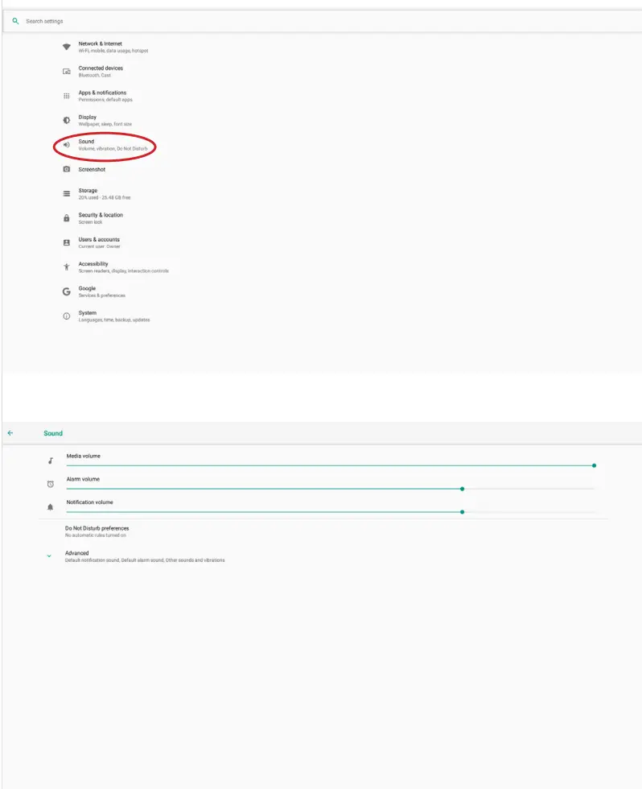This screenshot has height=789, width=642.
Task: Click the Screenshot camera icon
Action: click(x=66, y=169)
